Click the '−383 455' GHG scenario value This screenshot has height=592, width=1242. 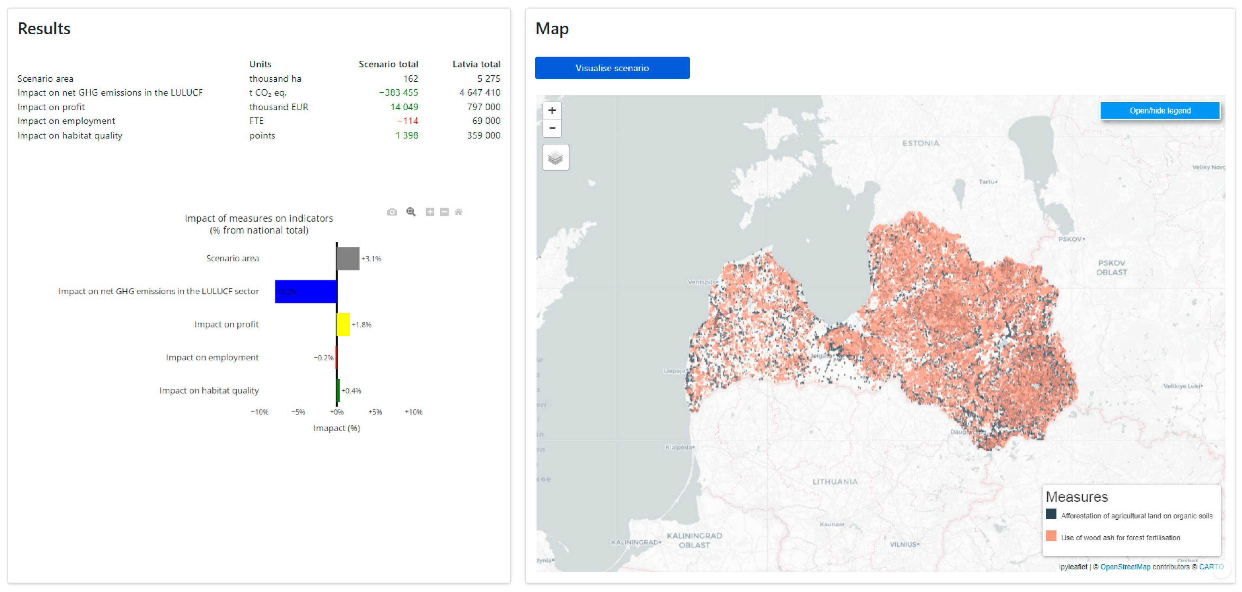click(x=398, y=93)
